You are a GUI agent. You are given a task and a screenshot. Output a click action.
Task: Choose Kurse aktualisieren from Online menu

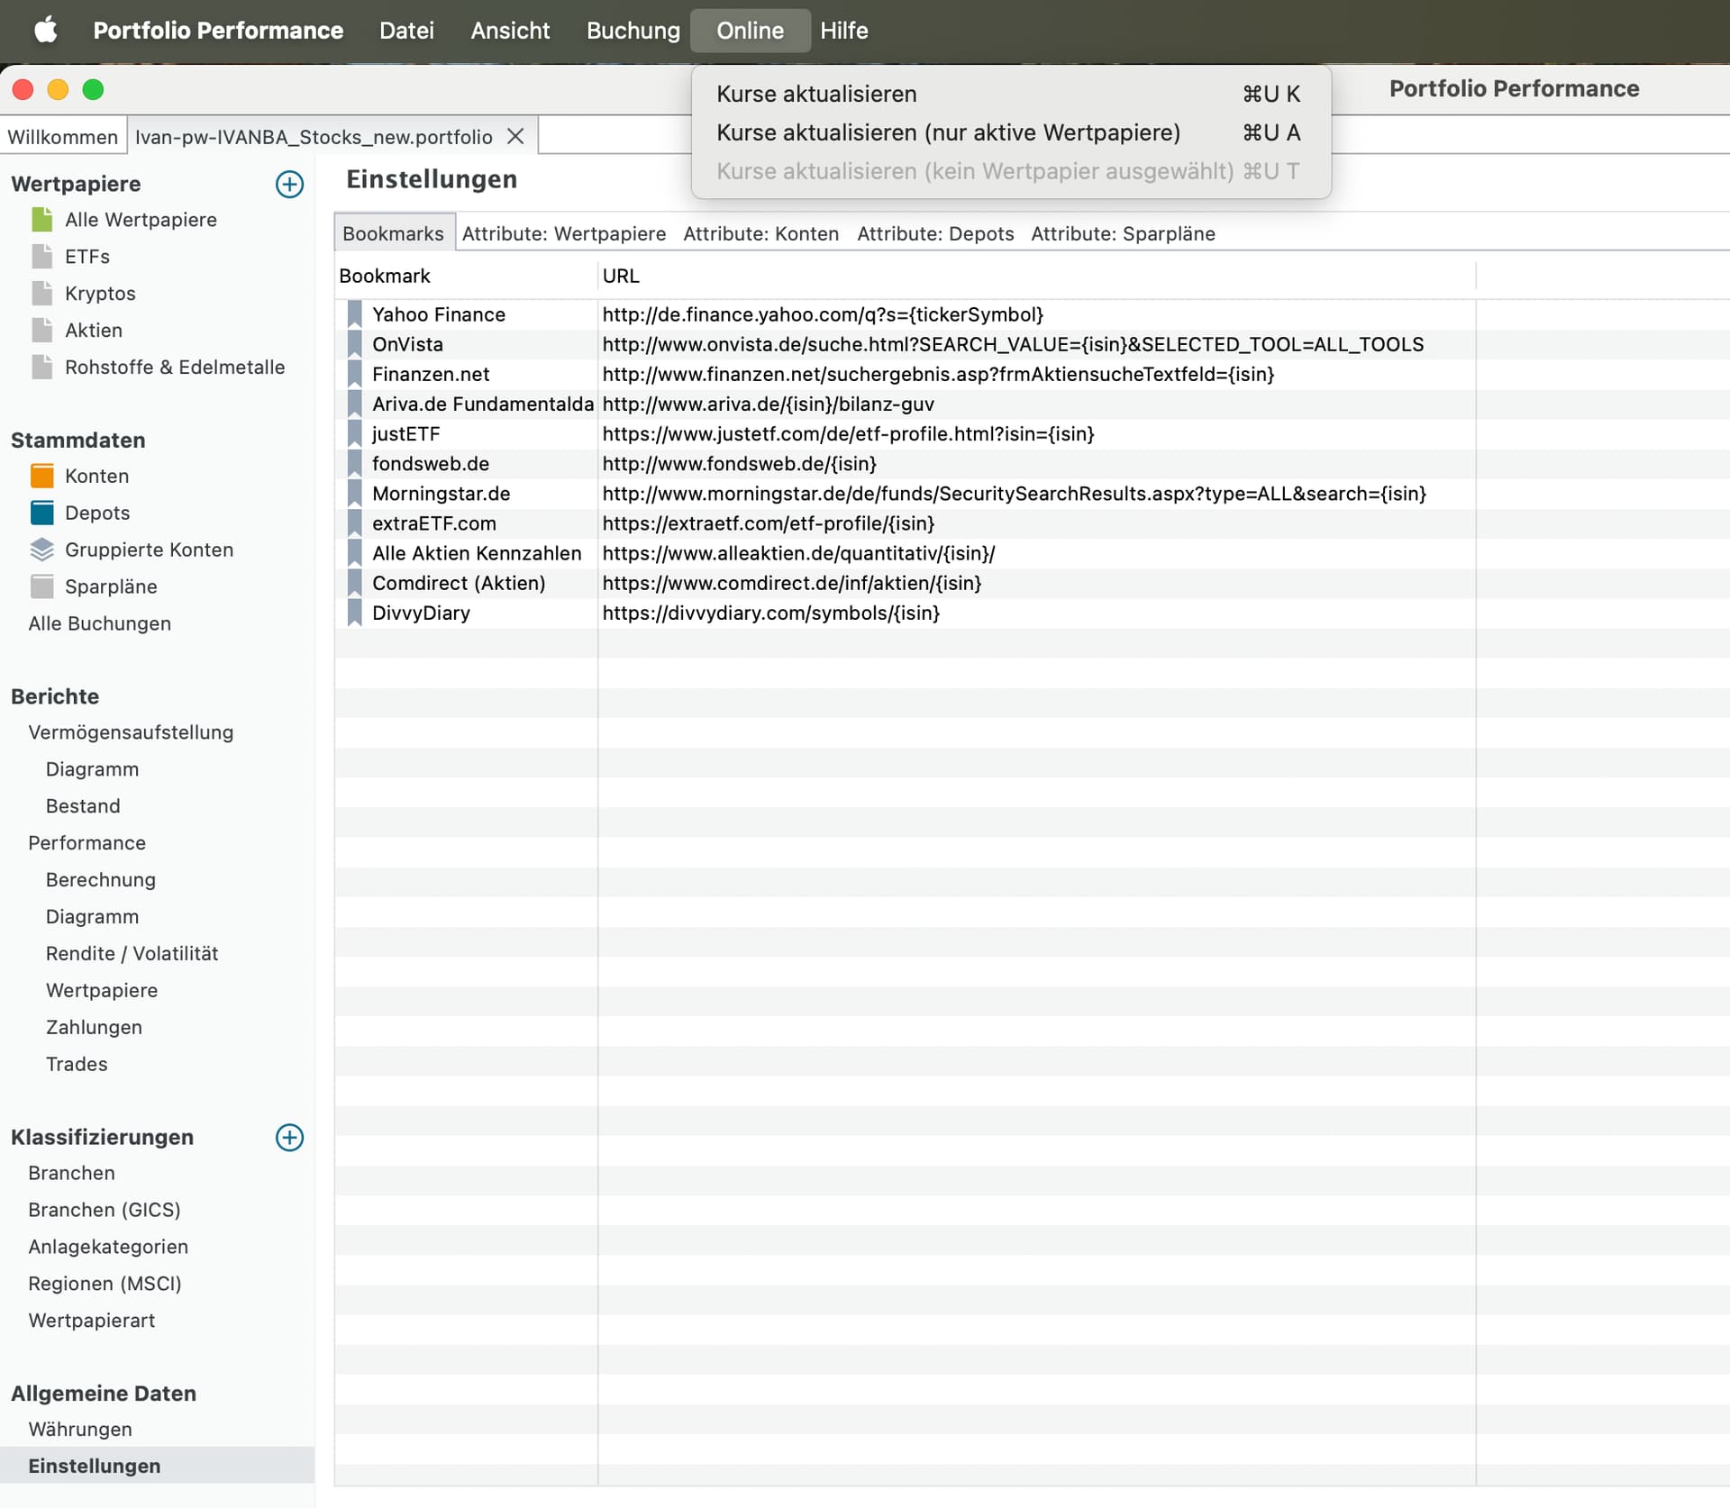pyautogui.click(x=1010, y=94)
